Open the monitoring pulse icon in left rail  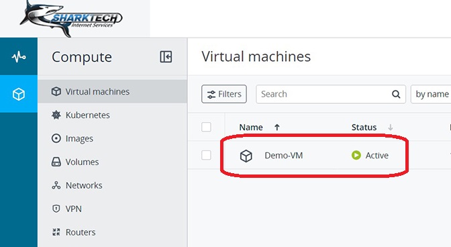(x=19, y=56)
